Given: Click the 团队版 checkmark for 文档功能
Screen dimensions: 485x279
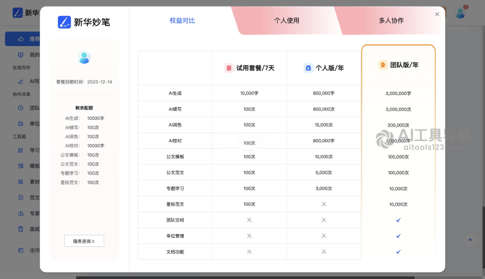Looking at the screenshot, I should point(398,252).
